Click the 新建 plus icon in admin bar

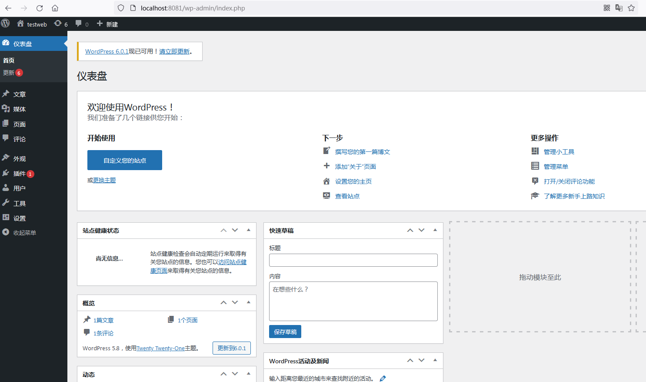(100, 23)
